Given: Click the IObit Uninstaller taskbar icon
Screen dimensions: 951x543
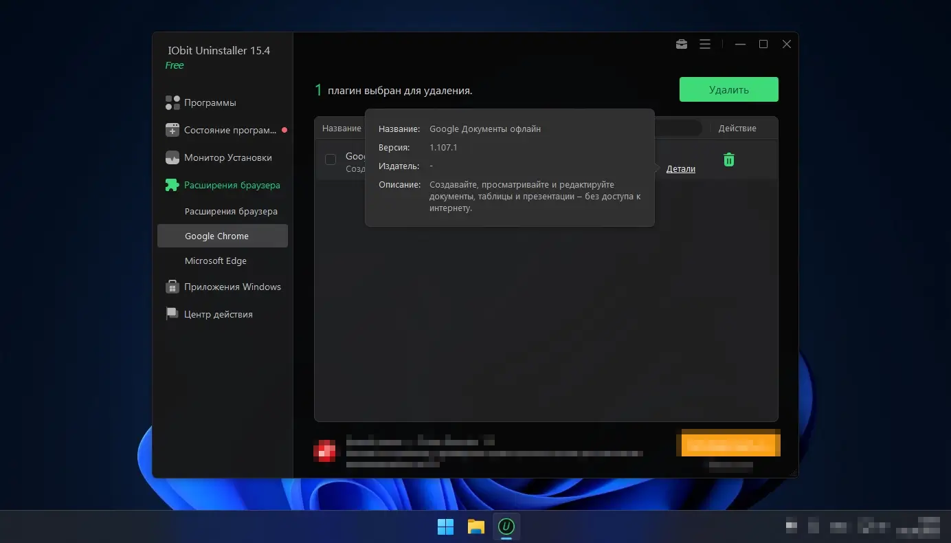Looking at the screenshot, I should click(506, 527).
